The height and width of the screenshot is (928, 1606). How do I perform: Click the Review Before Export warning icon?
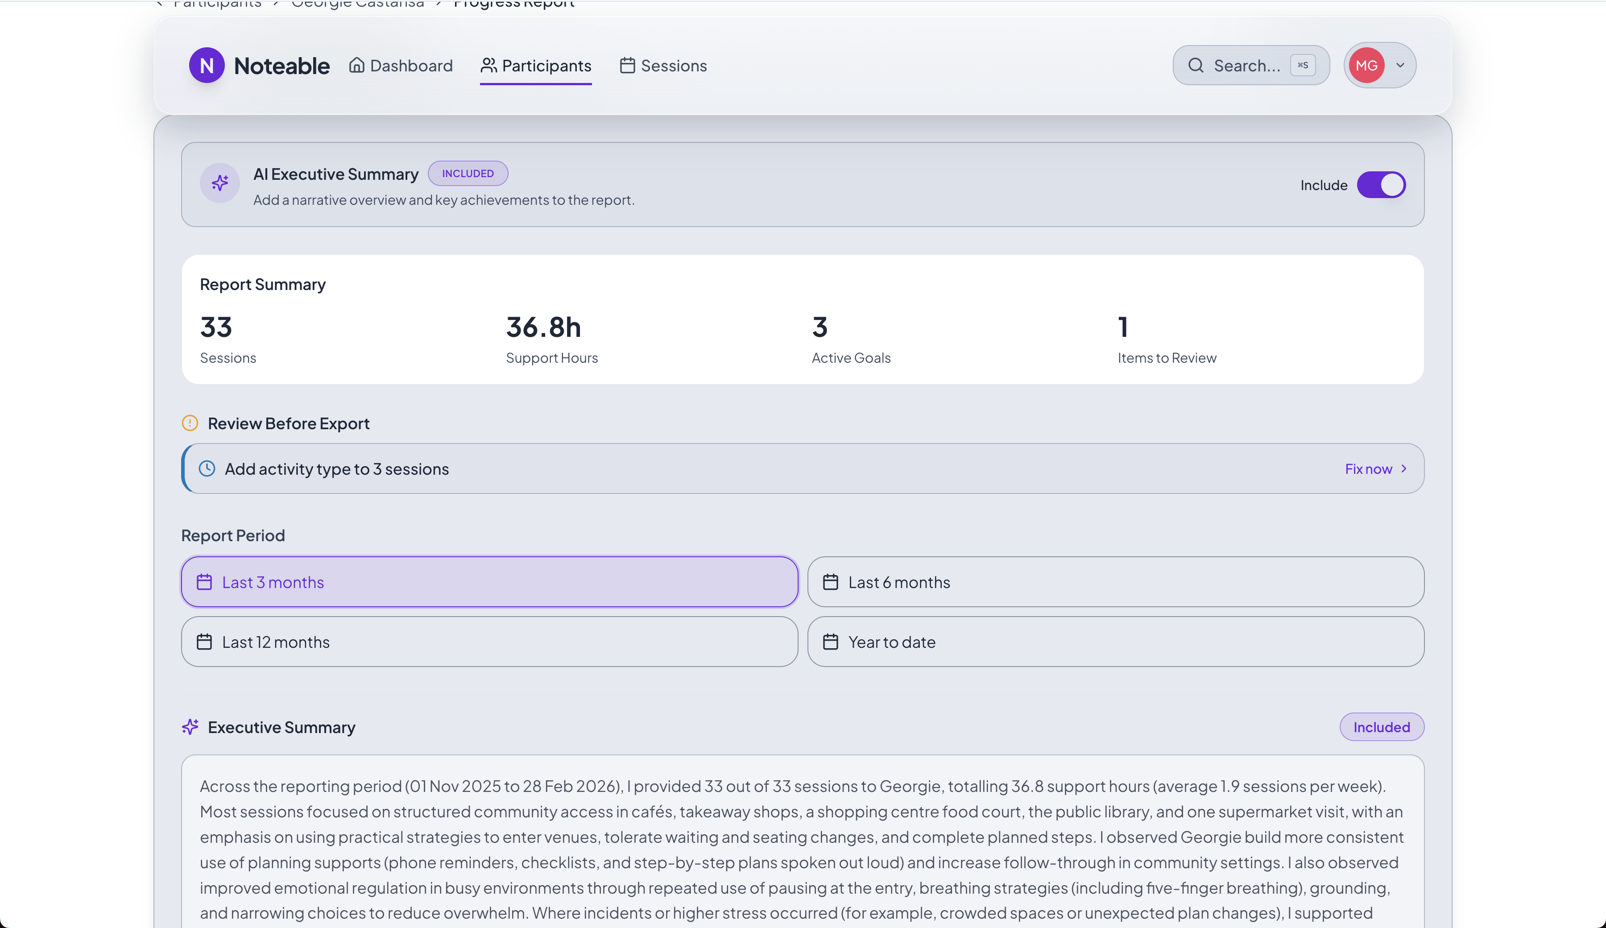(x=190, y=423)
